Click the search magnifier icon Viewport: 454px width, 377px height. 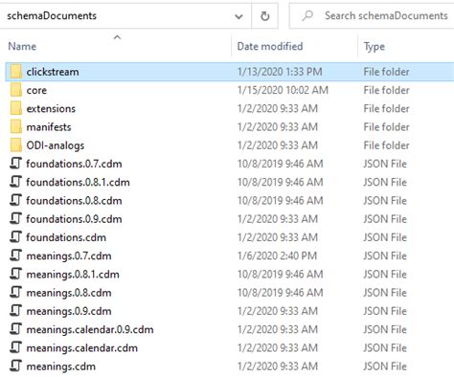click(x=307, y=15)
